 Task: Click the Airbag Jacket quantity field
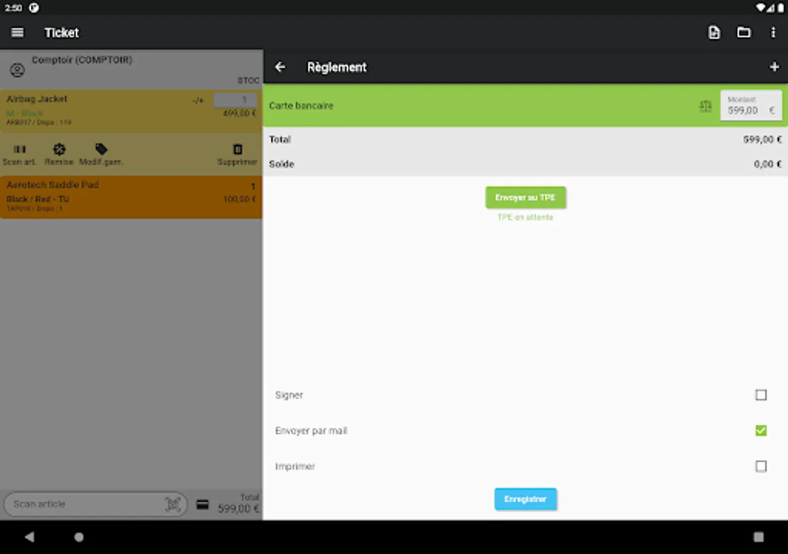(x=235, y=100)
